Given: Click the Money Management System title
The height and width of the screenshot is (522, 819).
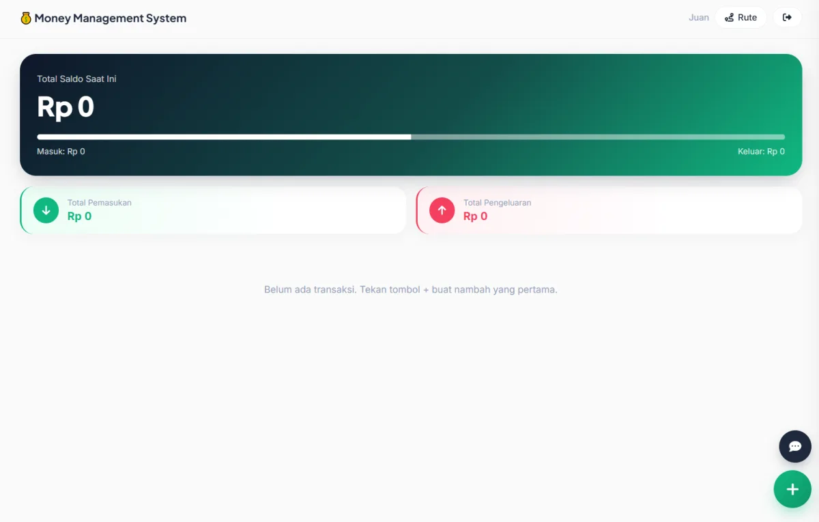Looking at the screenshot, I should 111,18.
